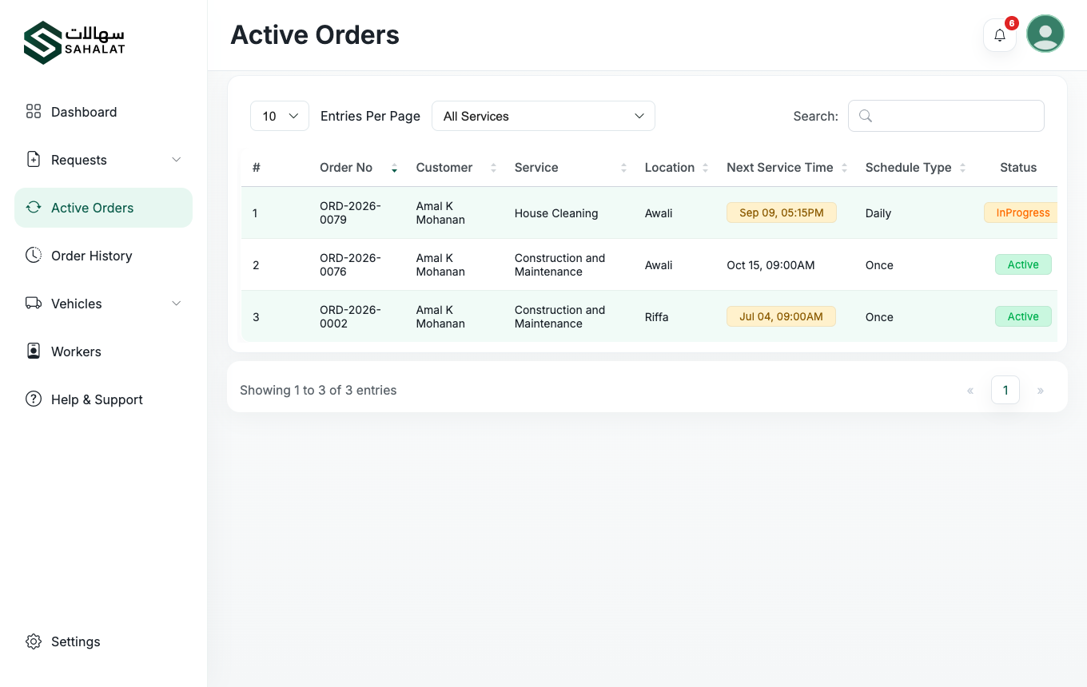The image size is (1087, 687).
Task: Sort by Next Service Time arrows
Action: pyautogui.click(x=844, y=168)
